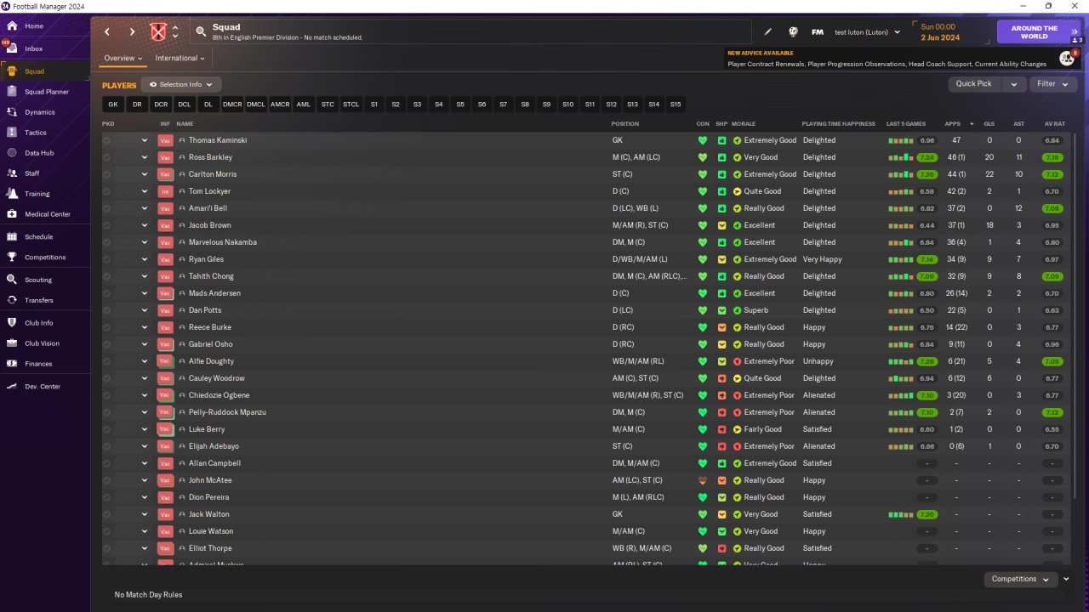The image size is (1089, 612).
Task: Open Club Info page
Action: (45, 323)
